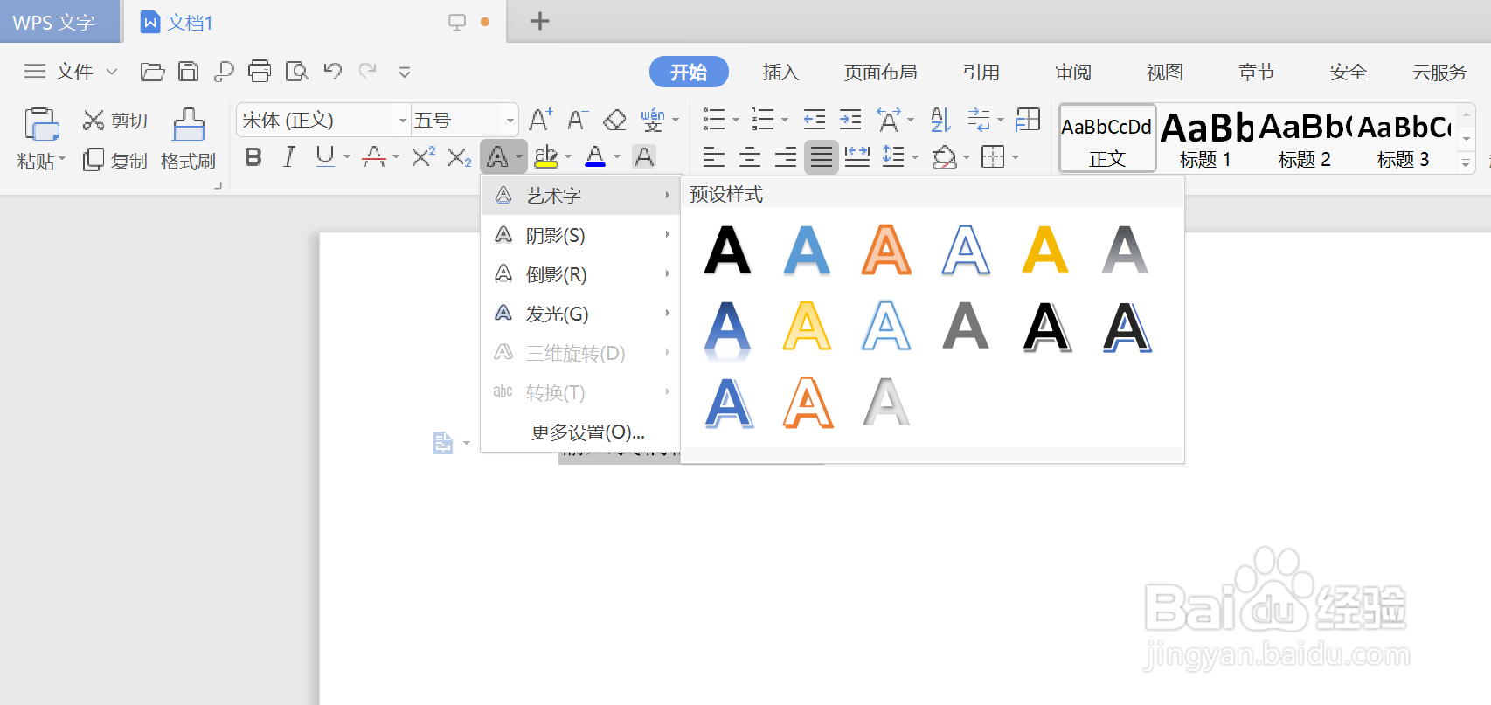Redo the last action
This screenshot has width=1491, height=705.
368,72
